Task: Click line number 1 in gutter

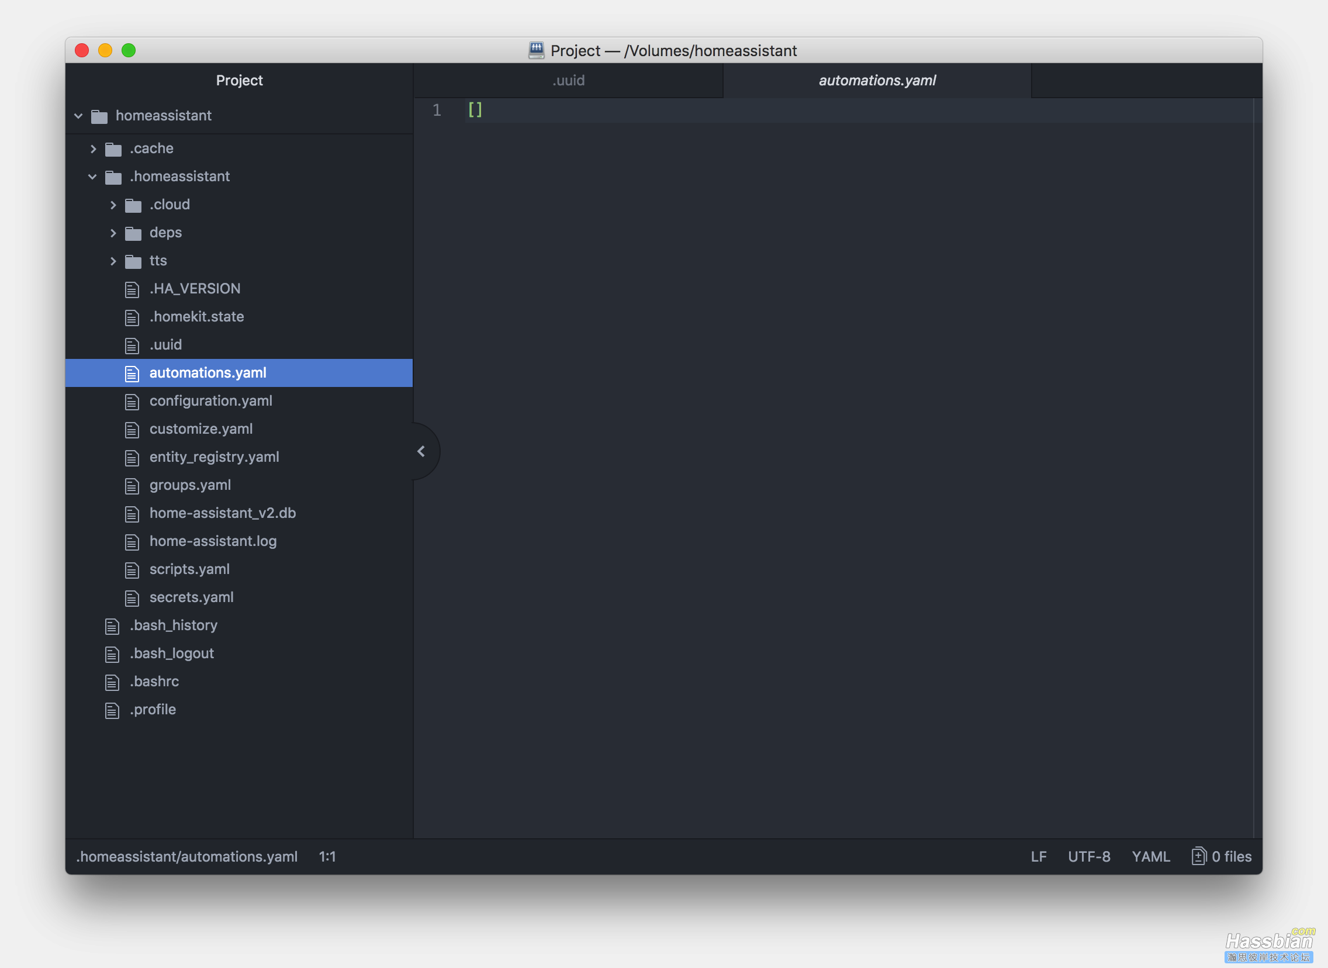Action: point(437,110)
